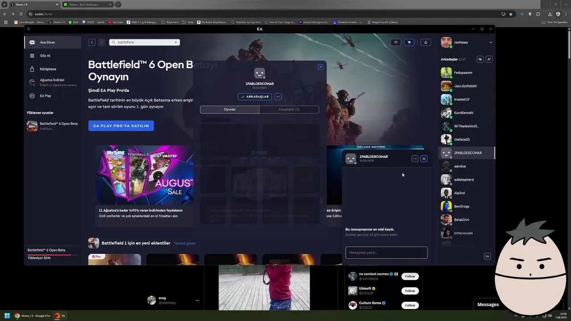This screenshot has width=571, height=321.
Task: Follow Ubisoft on X
Action: (410, 291)
